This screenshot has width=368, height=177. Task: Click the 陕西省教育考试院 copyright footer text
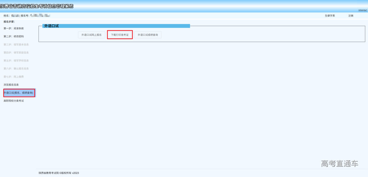tap(59, 173)
